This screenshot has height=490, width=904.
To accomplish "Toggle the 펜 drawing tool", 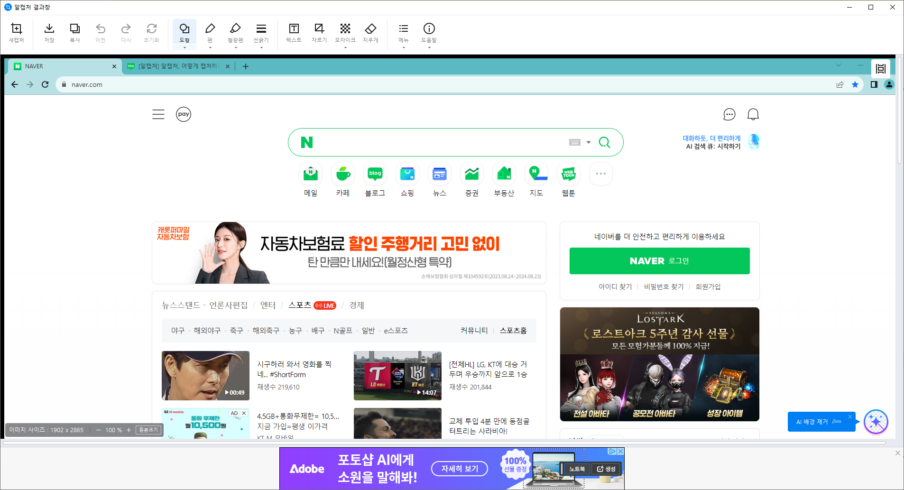I will click(x=210, y=30).
